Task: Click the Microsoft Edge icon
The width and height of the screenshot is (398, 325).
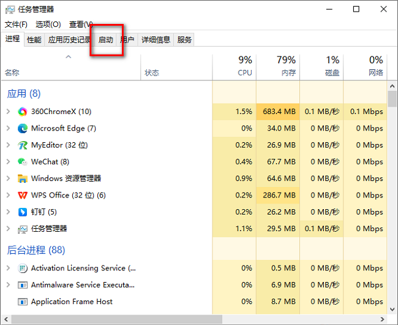Action: click(22, 128)
